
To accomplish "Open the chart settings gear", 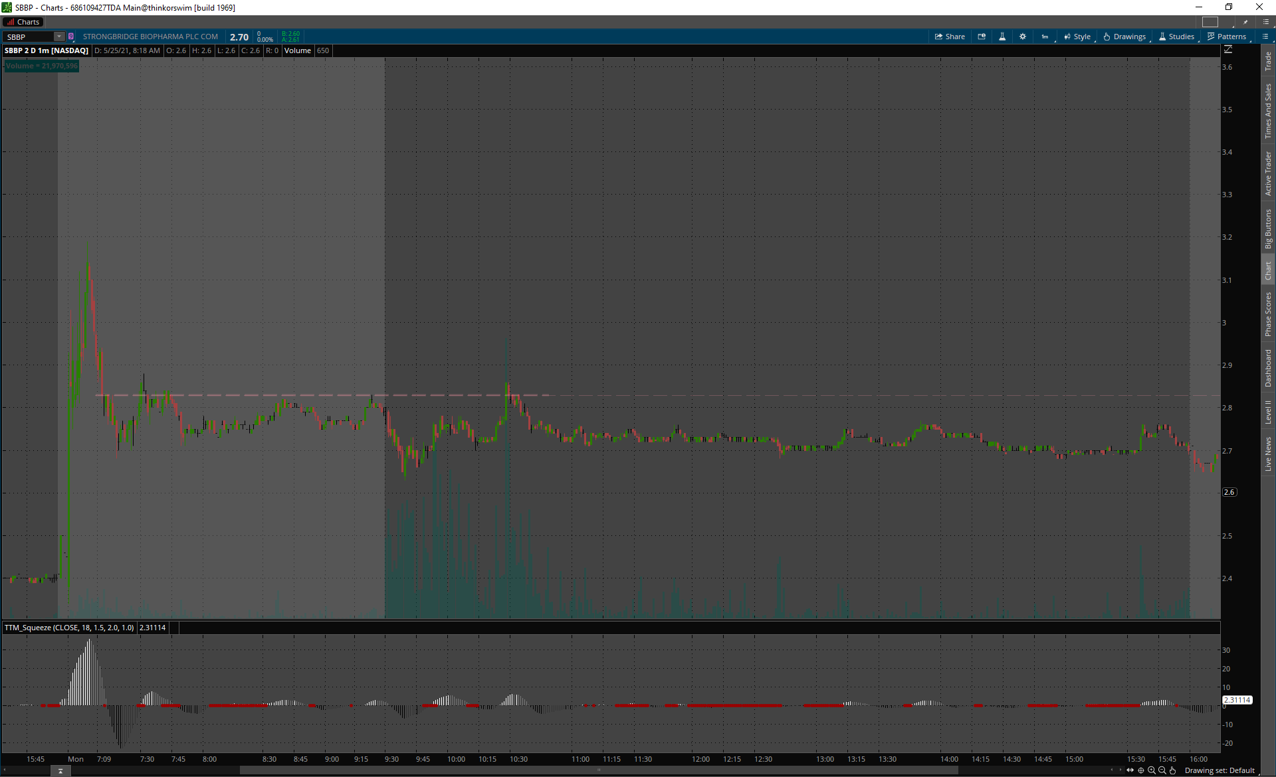I will (1023, 37).
